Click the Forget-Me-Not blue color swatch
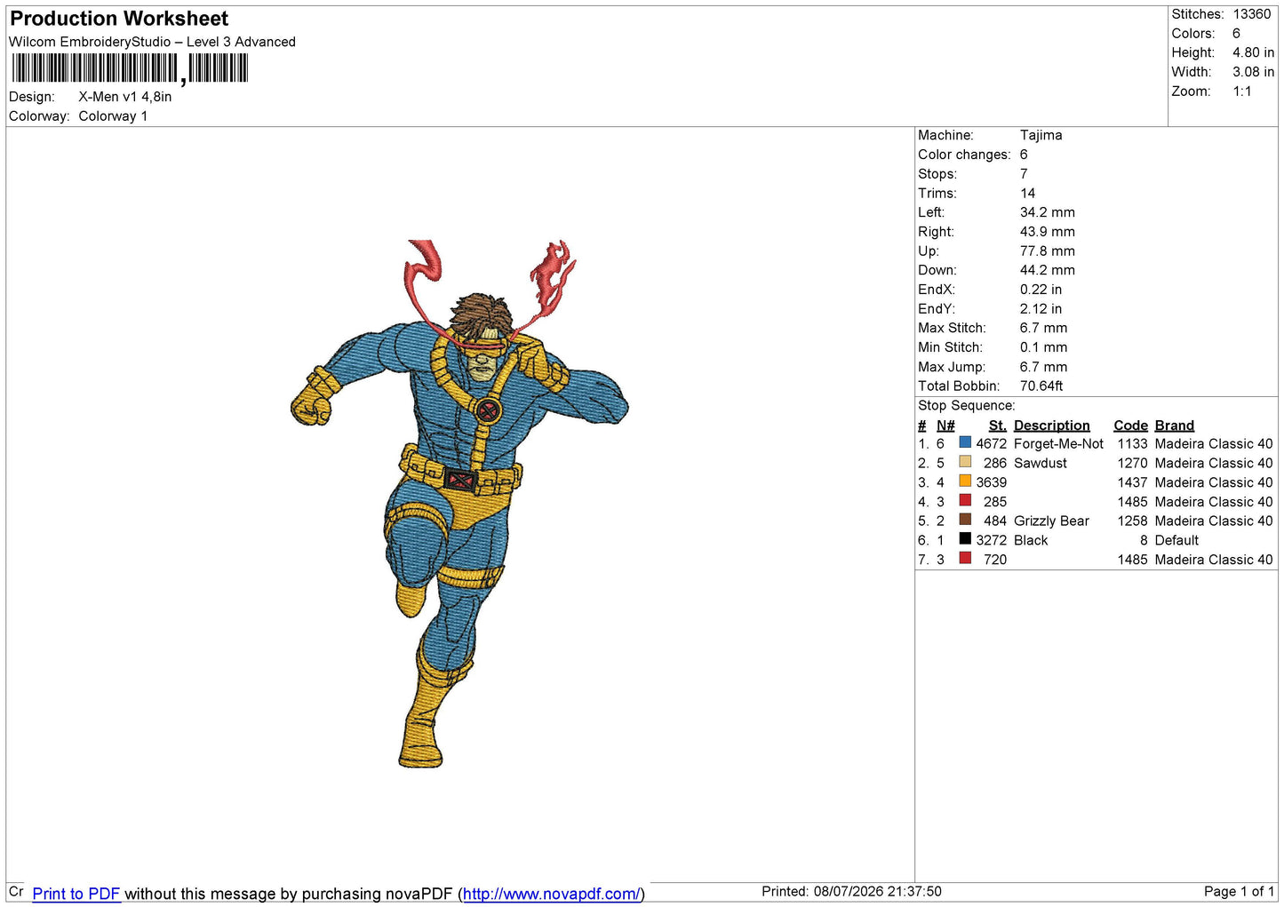The height and width of the screenshot is (907, 1284). [965, 442]
